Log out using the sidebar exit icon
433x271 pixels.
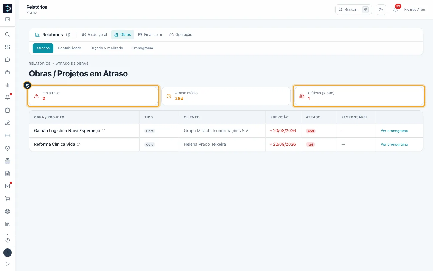8,264
